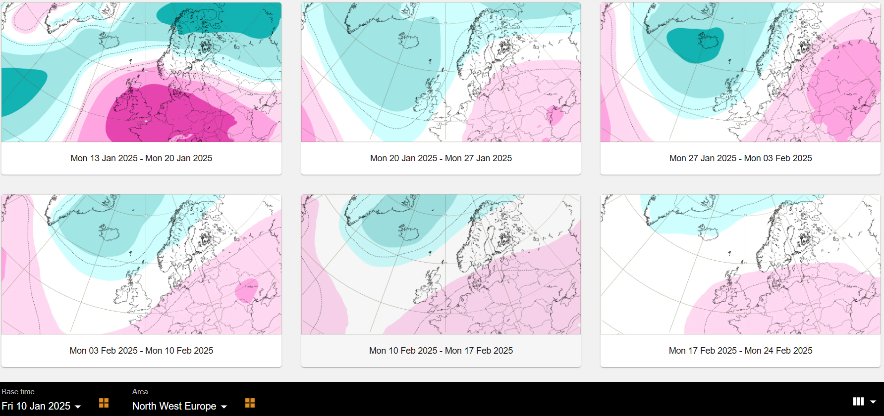Click caption "Mon 20 Jan 2025 - Mon 27 Jan 2025"
Viewport: 884px width, 416px height.
click(x=441, y=158)
